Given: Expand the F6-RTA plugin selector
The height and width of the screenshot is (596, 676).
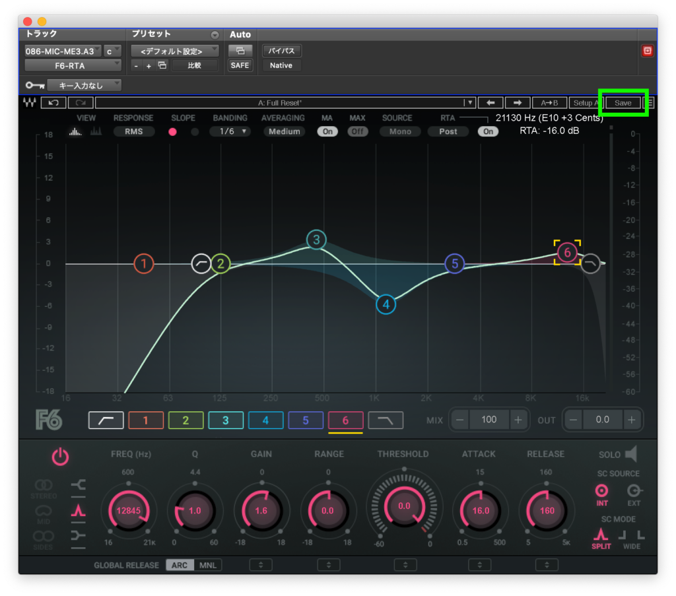Looking at the screenshot, I should tap(73, 65).
